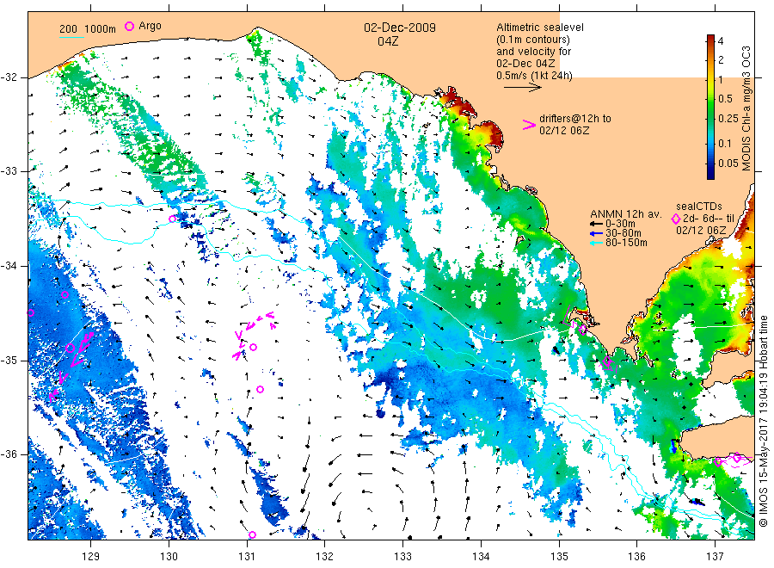Click the '30-80m' depth label
The height and width of the screenshot is (568, 774).
pos(623,233)
